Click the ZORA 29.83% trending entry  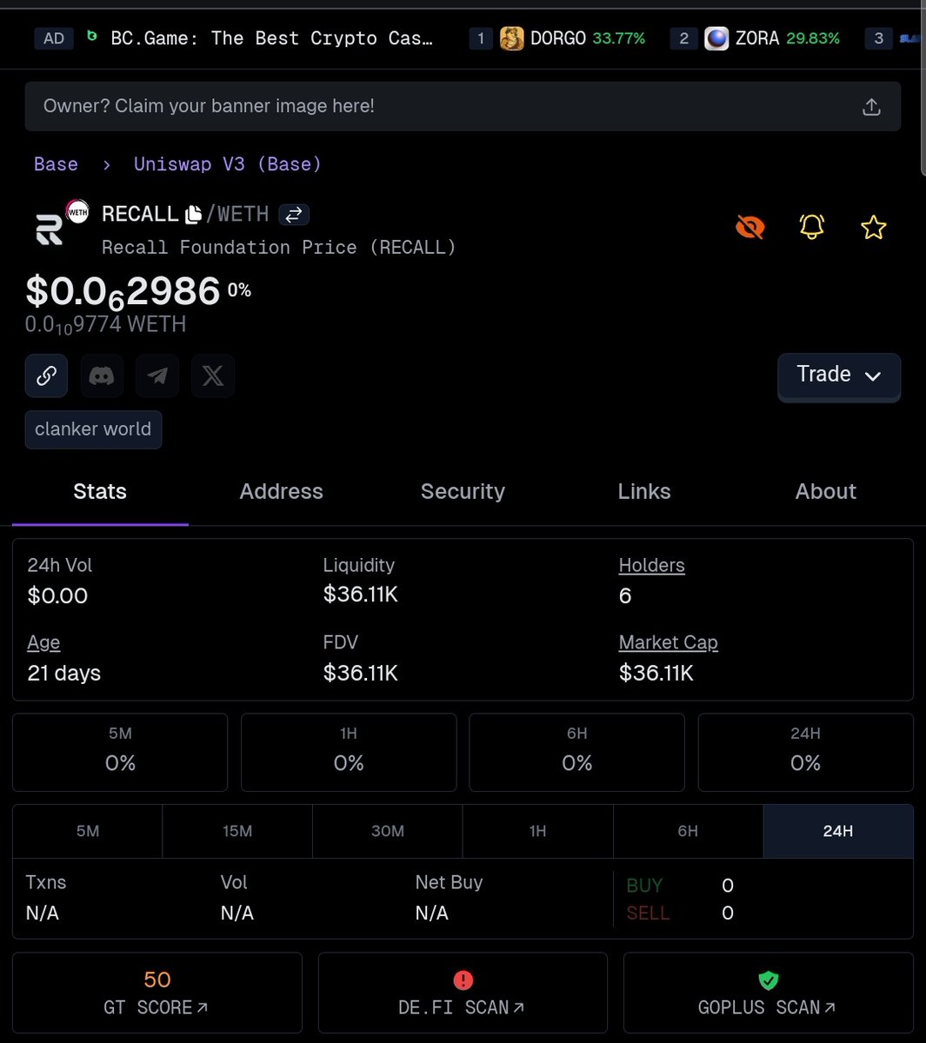point(756,38)
